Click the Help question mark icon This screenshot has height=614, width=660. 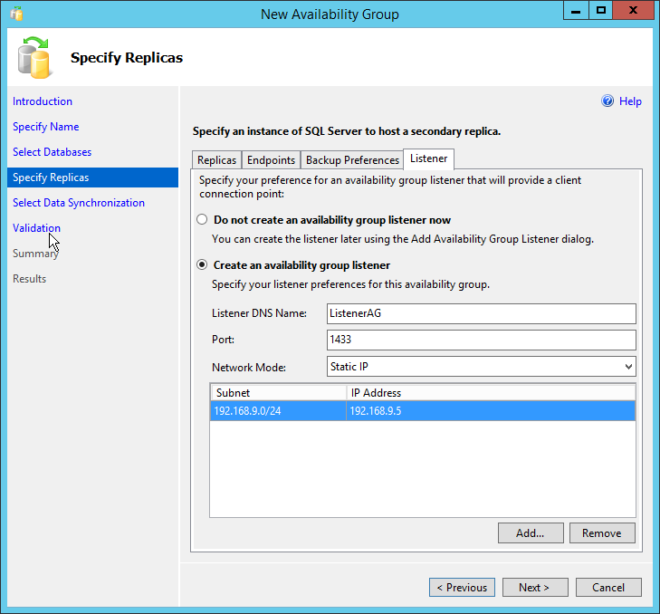click(x=607, y=101)
